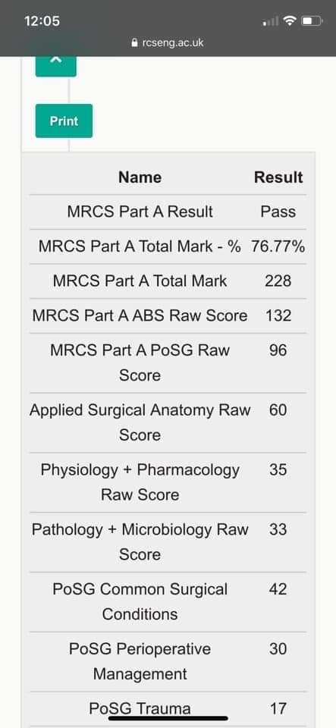Viewport: 336px width, 728px height.
Task: Tap the padlock icon in address bar
Action: [134, 42]
